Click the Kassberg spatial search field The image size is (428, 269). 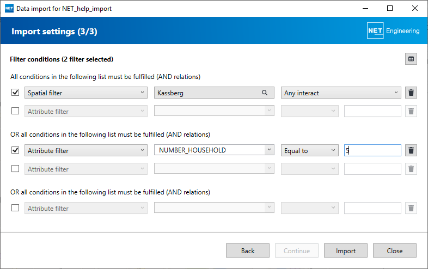[214, 93]
